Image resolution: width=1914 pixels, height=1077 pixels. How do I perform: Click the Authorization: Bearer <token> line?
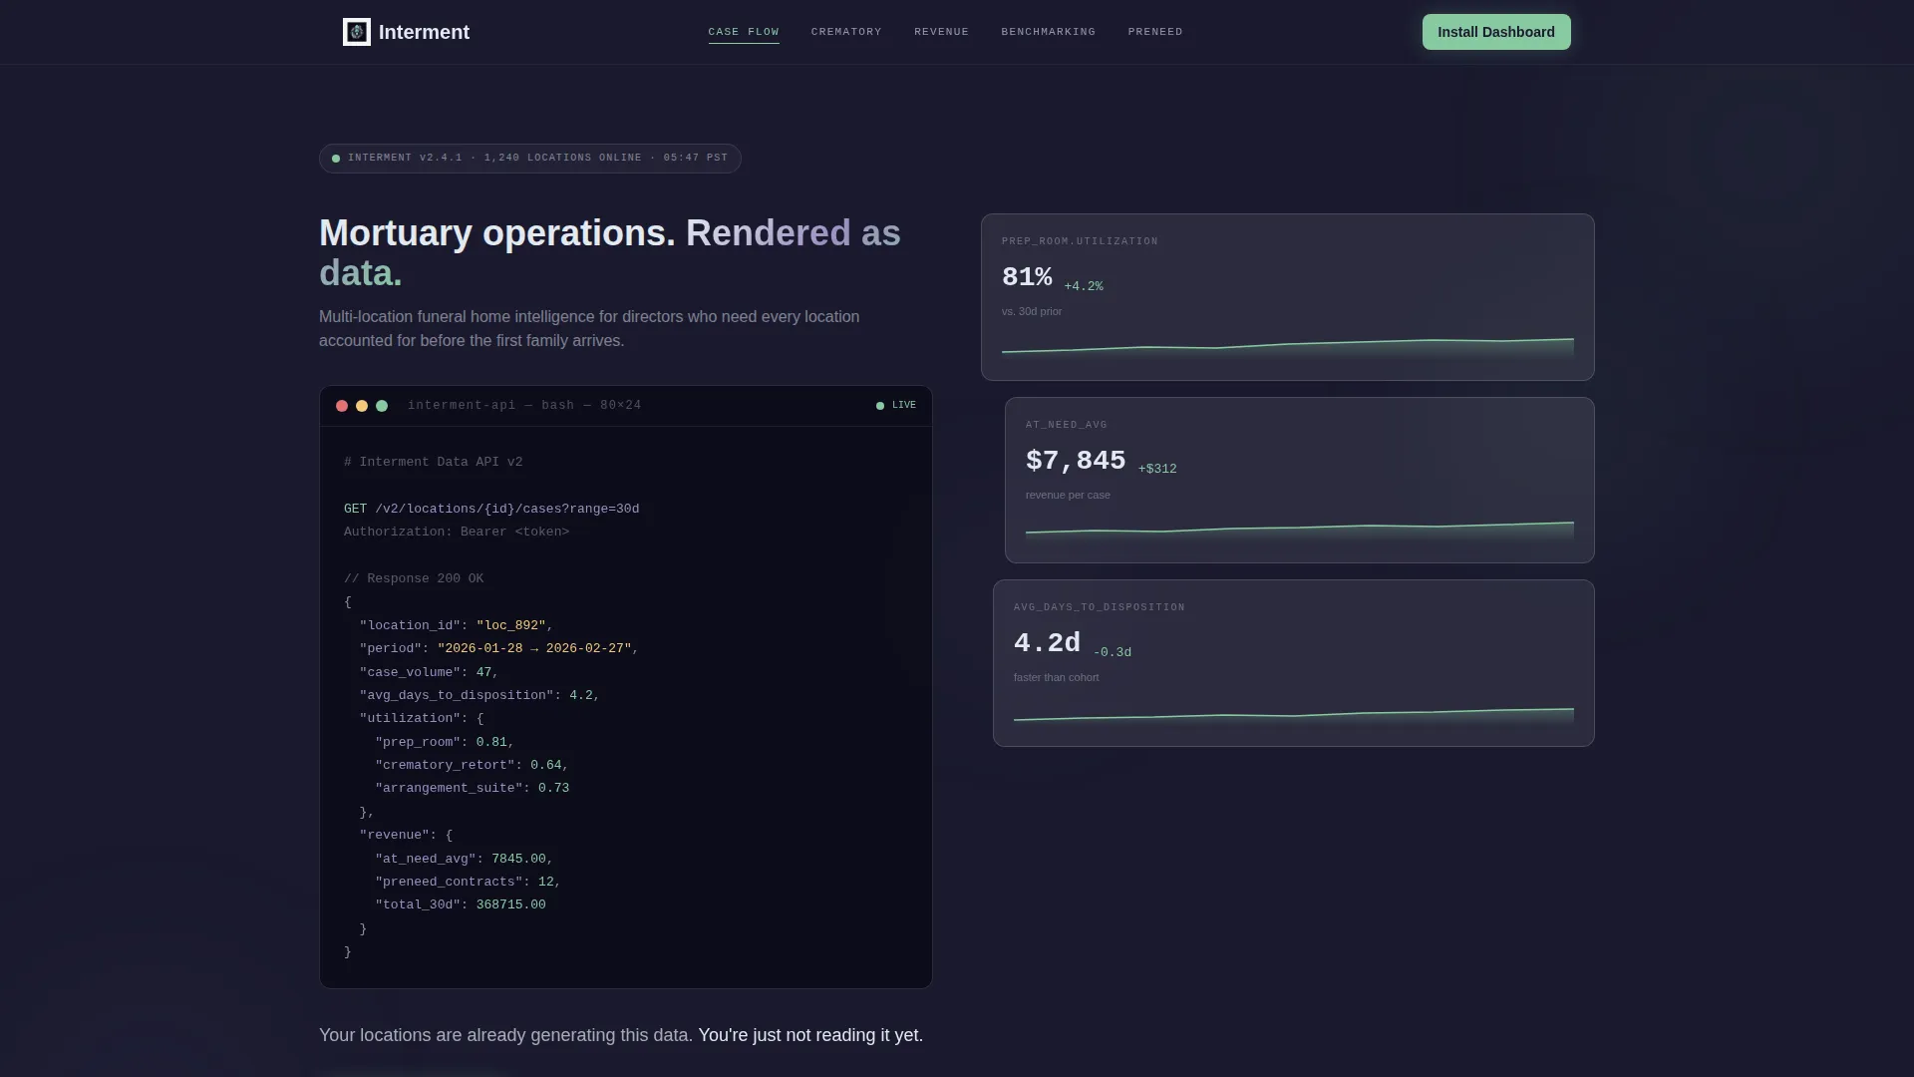click(x=457, y=532)
